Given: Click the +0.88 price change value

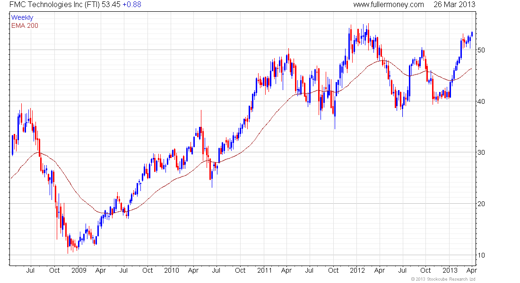Looking at the screenshot, I should 132,5.
